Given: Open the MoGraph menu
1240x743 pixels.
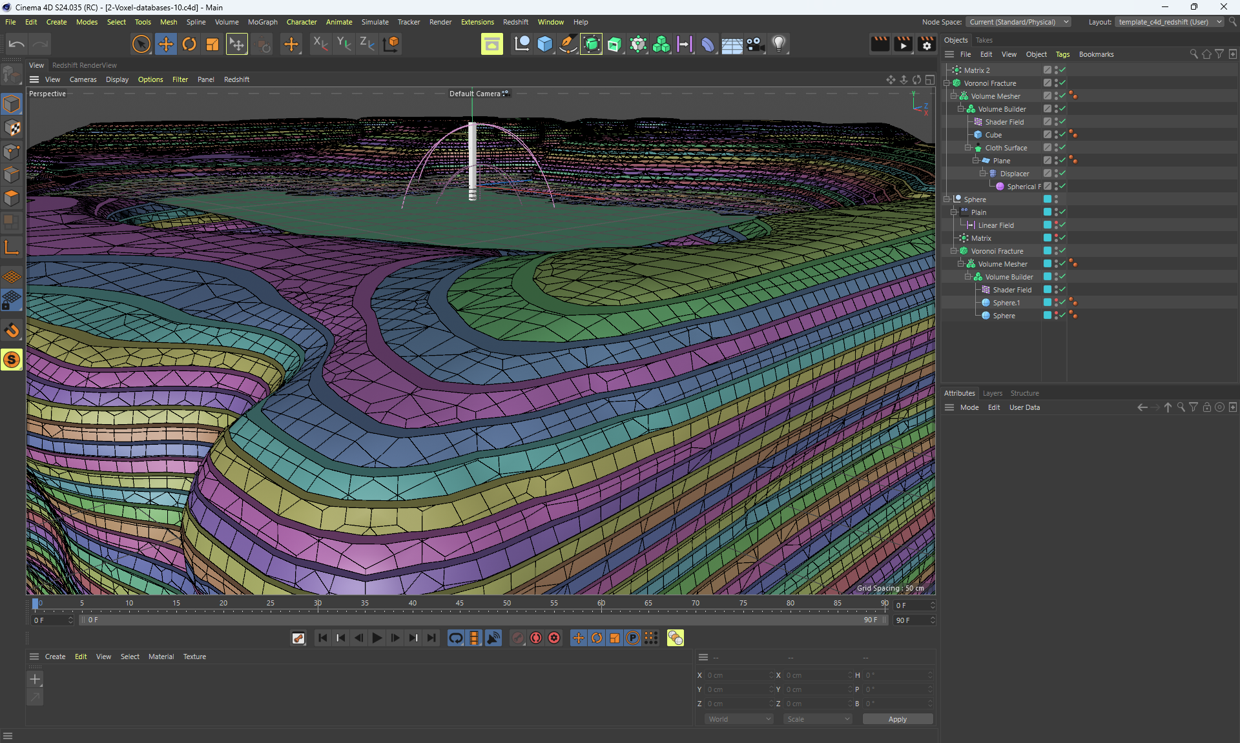Looking at the screenshot, I should [262, 22].
